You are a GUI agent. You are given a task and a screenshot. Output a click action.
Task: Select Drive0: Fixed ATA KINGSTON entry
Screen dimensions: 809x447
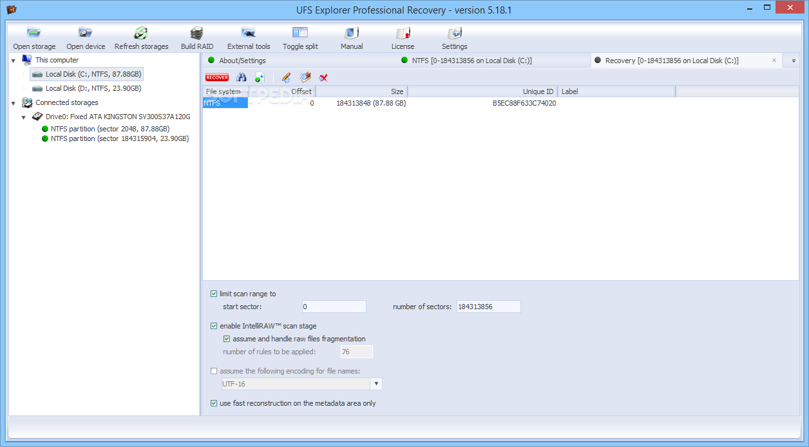118,117
